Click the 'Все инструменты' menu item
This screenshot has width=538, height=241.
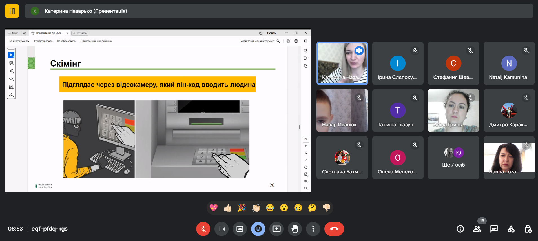(18, 41)
